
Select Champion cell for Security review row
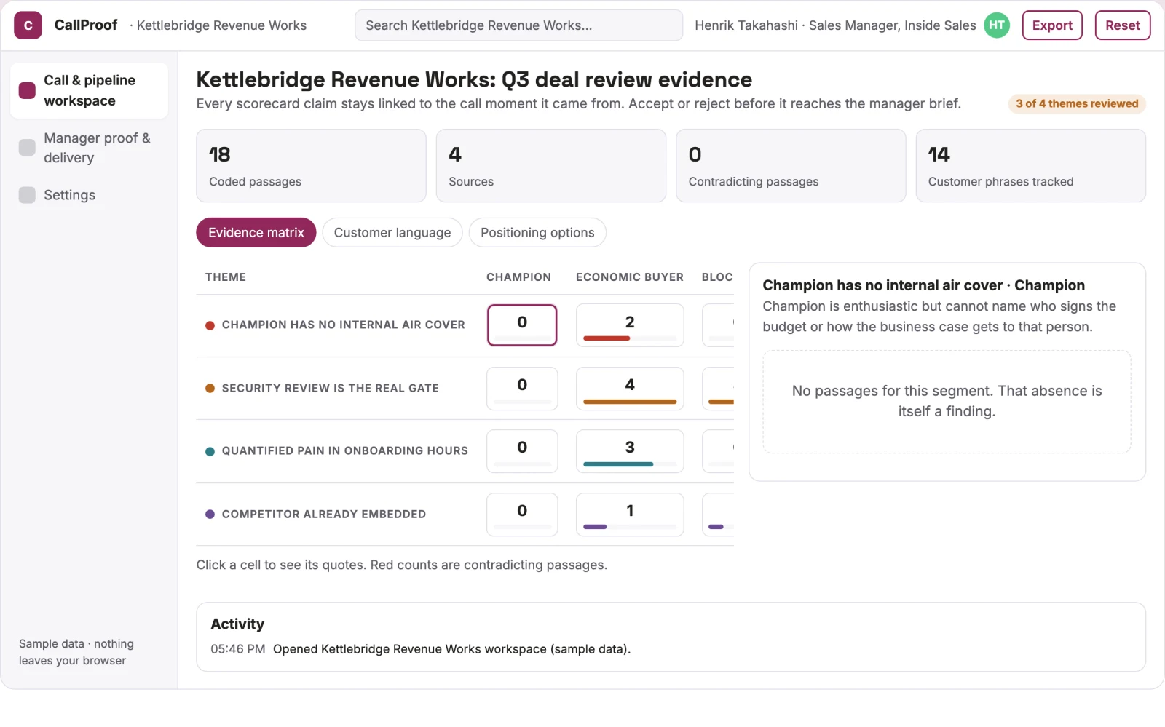point(522,389)
